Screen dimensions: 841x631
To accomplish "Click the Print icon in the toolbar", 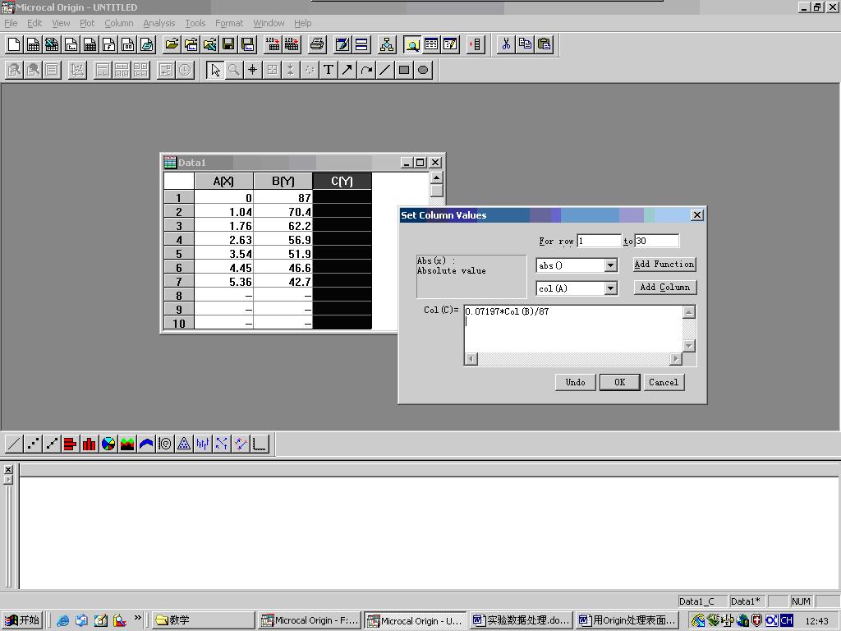I will point(317,44).
